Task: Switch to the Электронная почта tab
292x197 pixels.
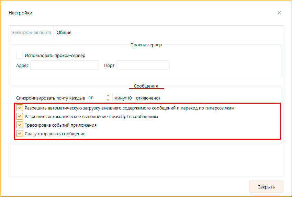Action: [31, 33]
